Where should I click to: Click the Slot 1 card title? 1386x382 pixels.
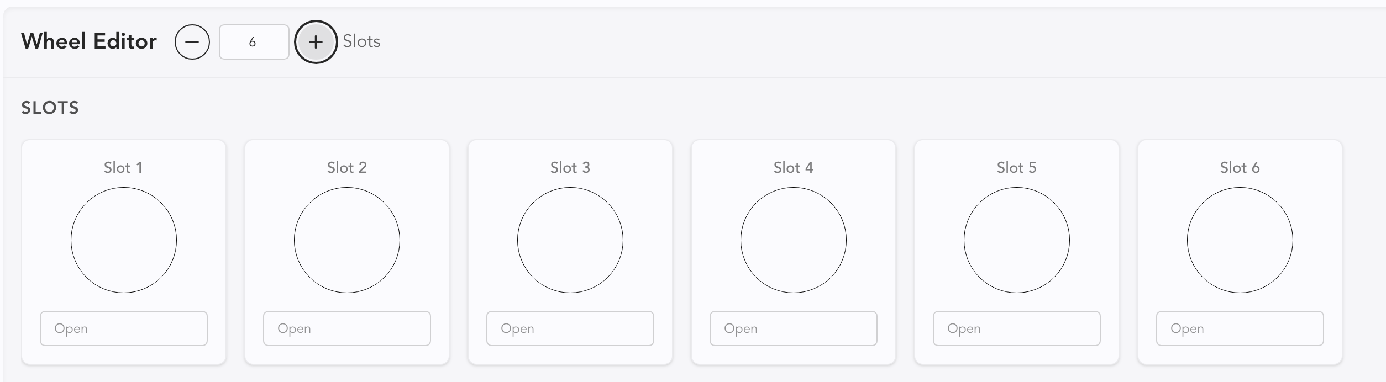tap(123, 168)
